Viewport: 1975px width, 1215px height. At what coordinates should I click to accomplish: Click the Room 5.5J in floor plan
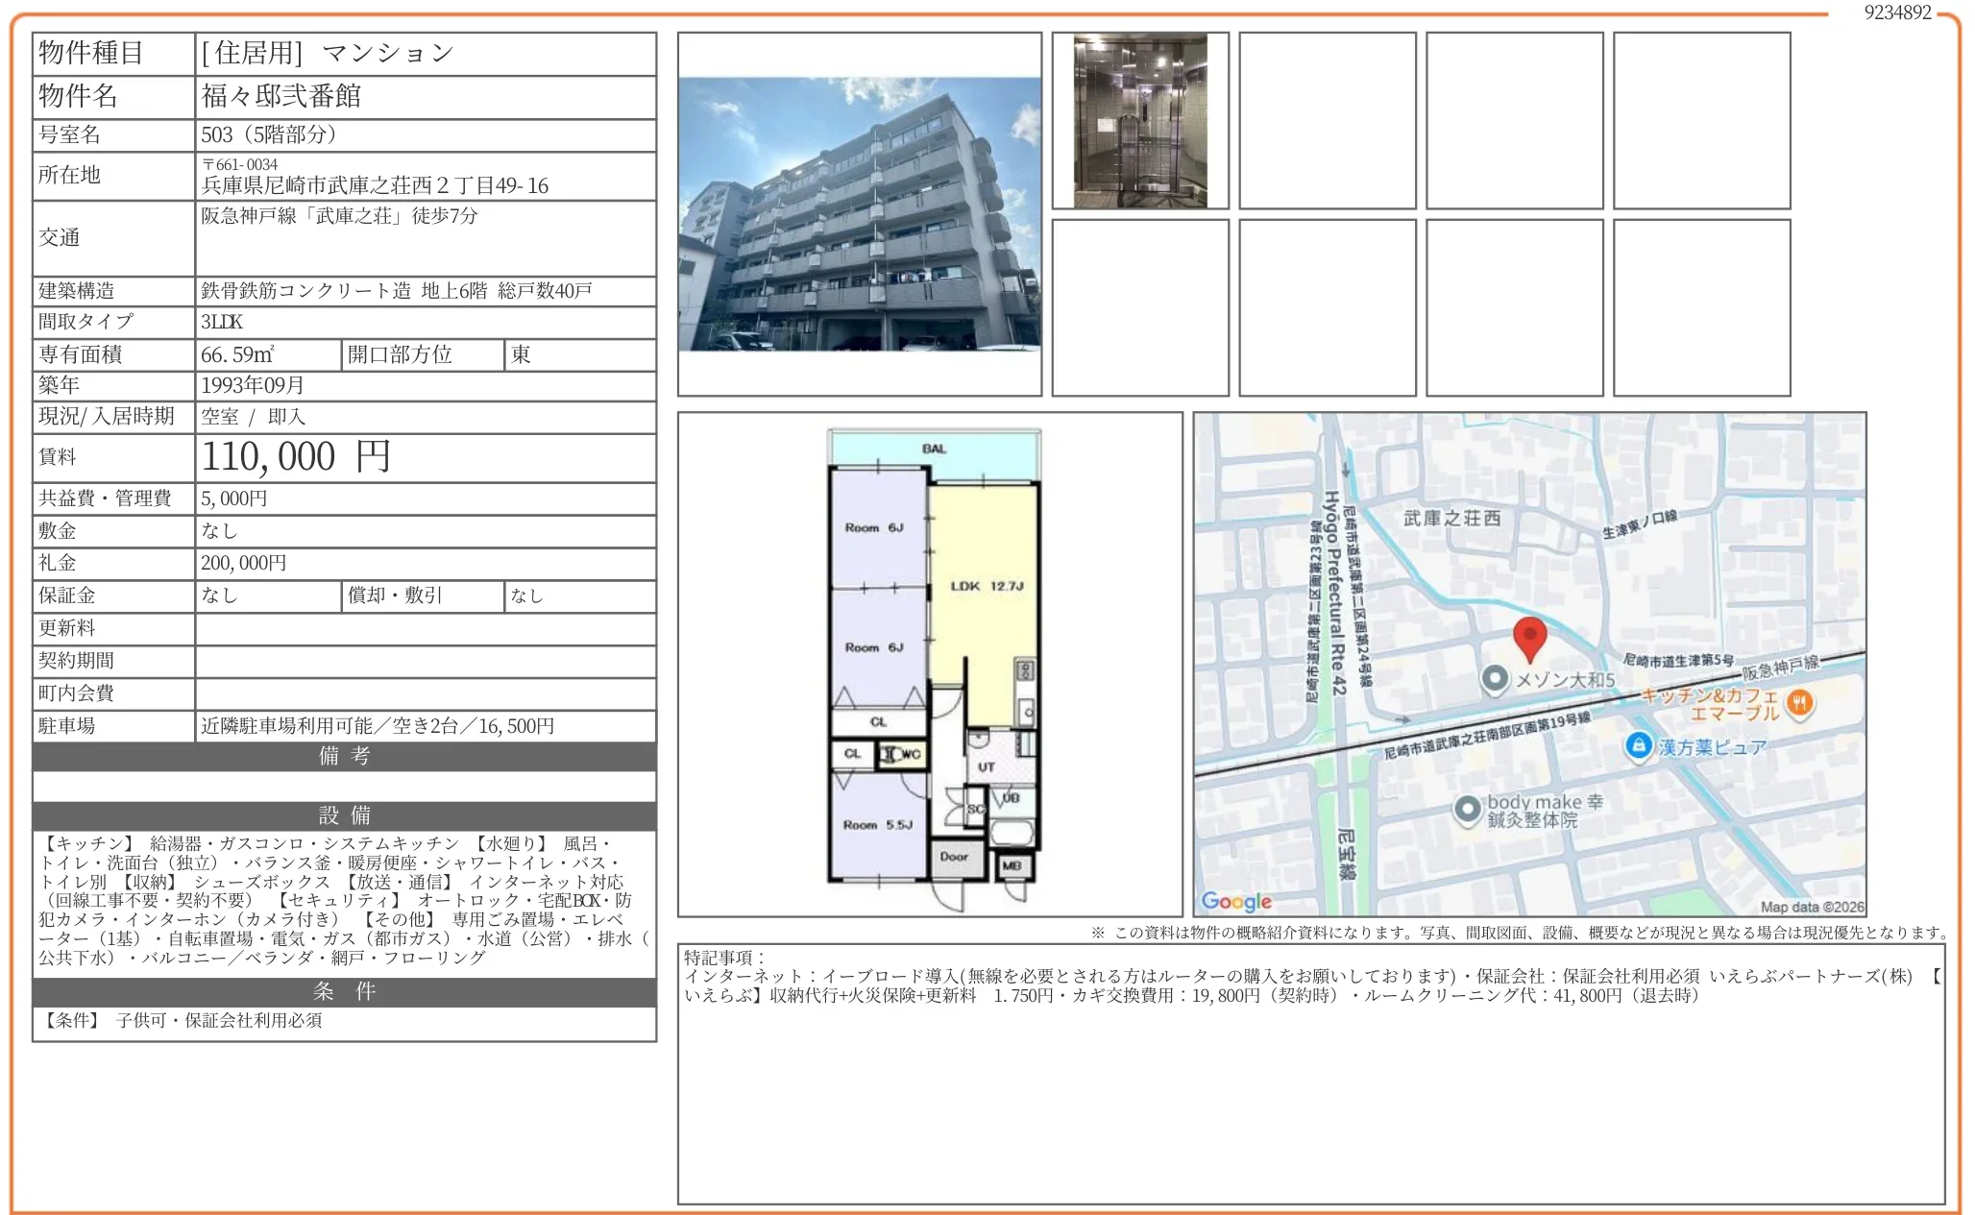pyautogui.click(x=877, y=825)
